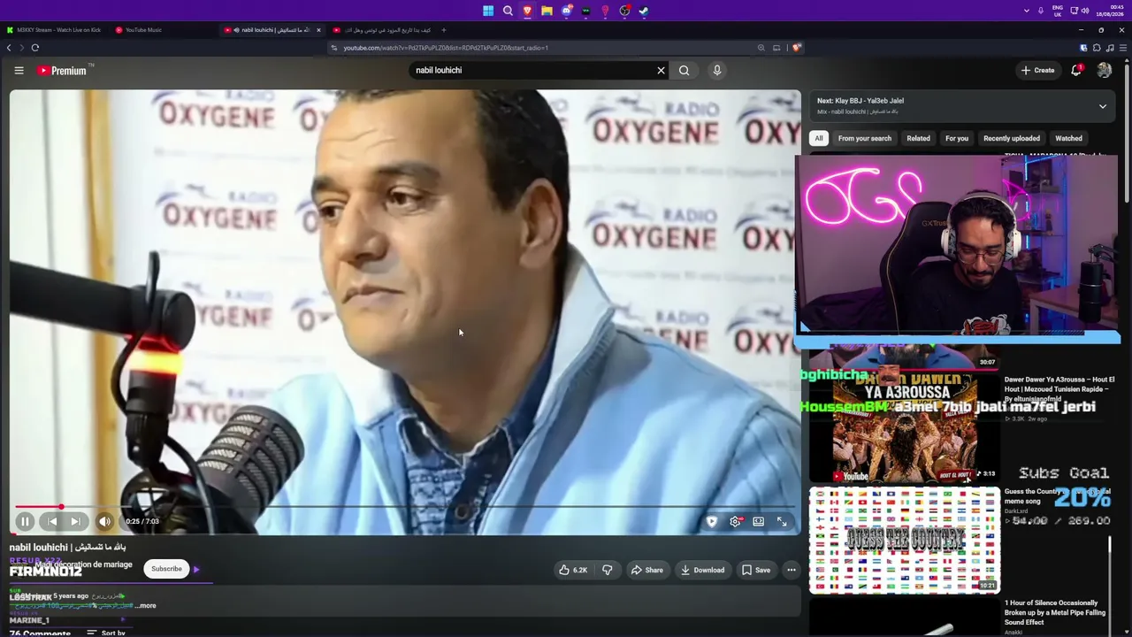
Task: Skip to the next video
Action: point(76,521)
